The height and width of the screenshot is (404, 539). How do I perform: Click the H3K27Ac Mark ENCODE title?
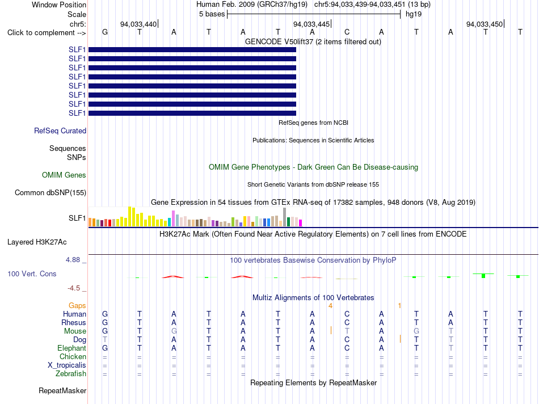click(313, 234)
